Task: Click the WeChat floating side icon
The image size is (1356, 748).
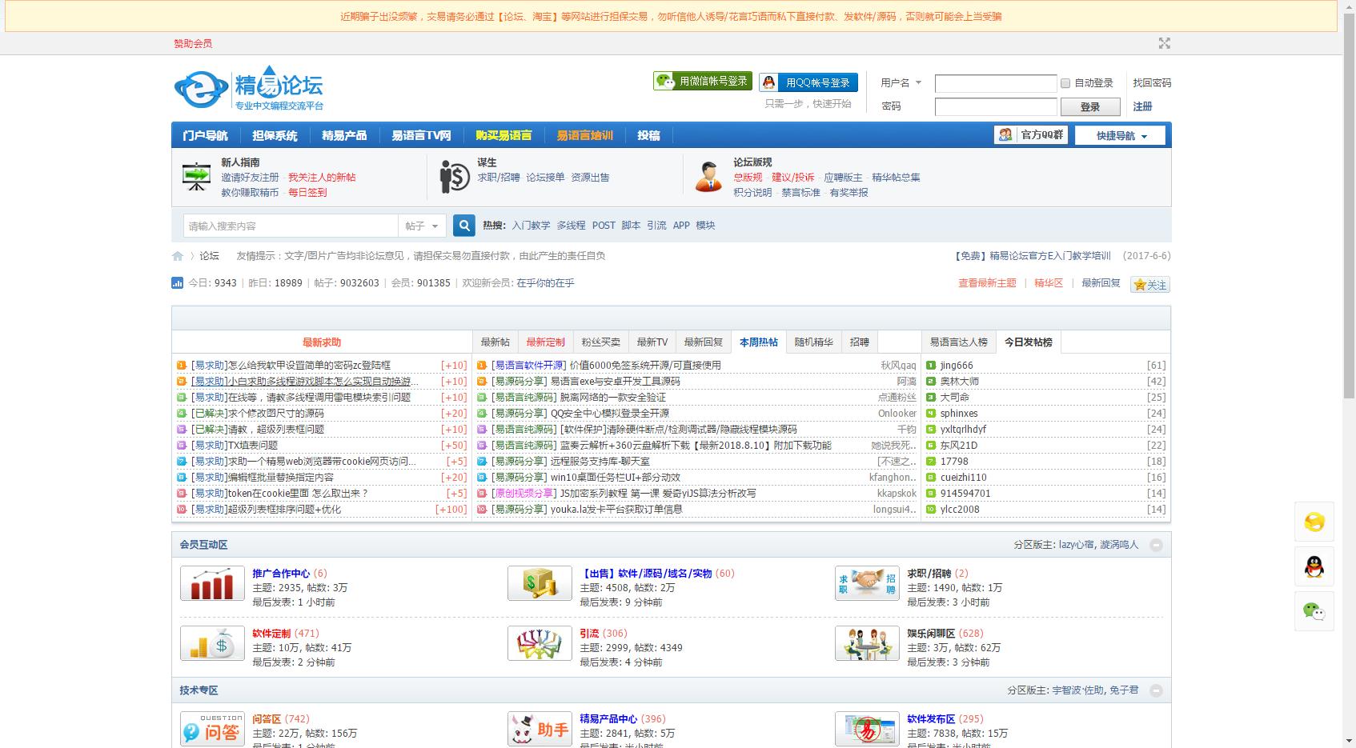Action: (1314, 611)
